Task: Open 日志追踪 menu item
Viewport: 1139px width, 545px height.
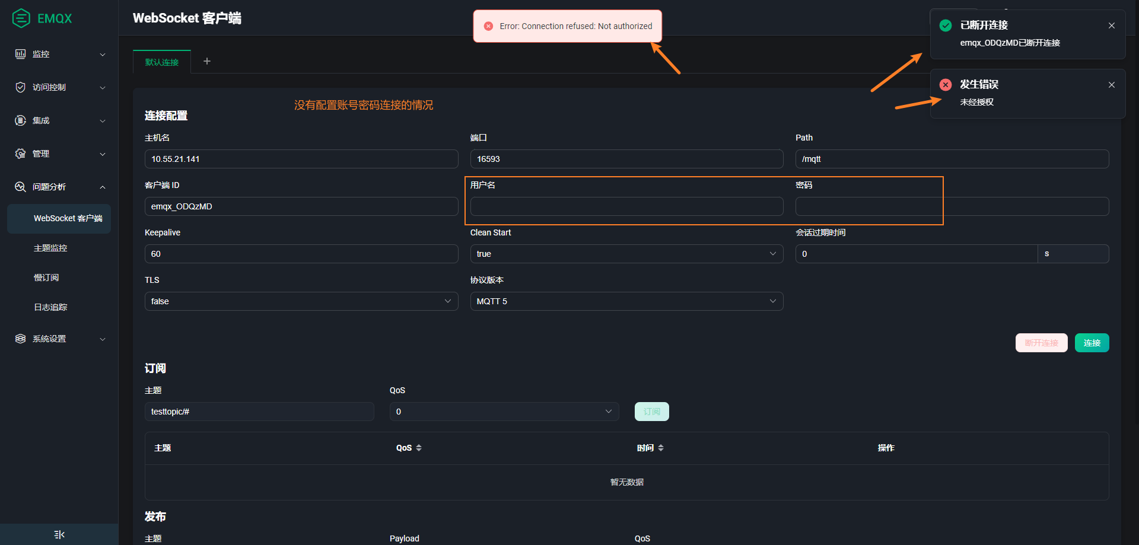Action: [x=59, y=308]
